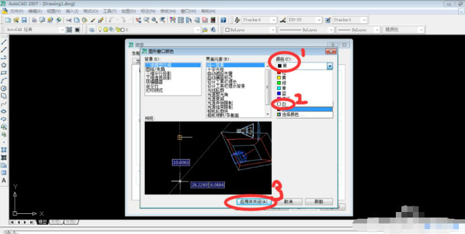Open the 颜色(C) color dropdown arrow

click(x=330, y=66)
